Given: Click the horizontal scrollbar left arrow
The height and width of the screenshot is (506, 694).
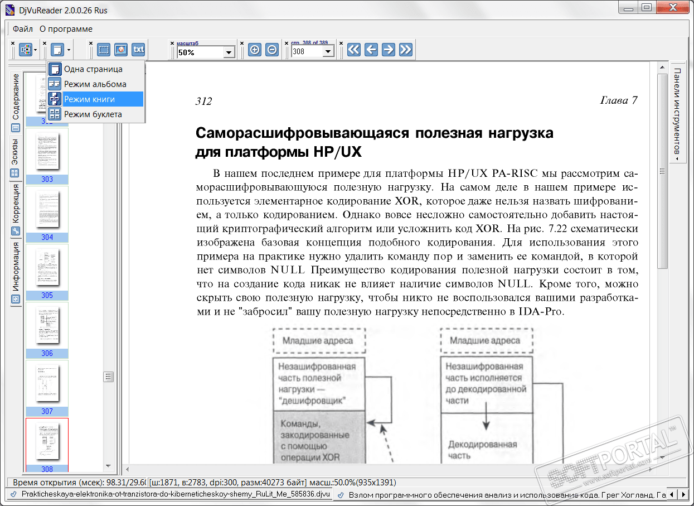Looking at the screenshot, I should point(127,469).
